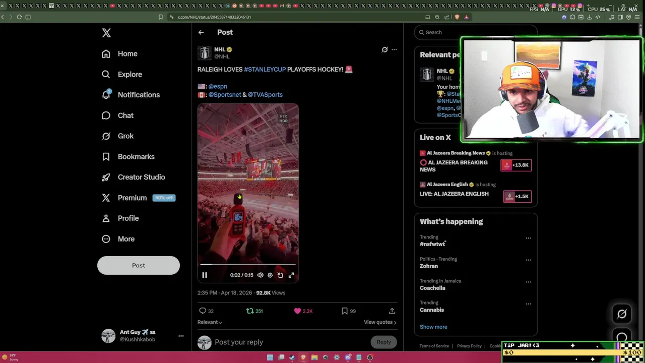Click the Reply button
This screenshot has height=363, width=645.
pyautogui.click(x=384, y=342)
